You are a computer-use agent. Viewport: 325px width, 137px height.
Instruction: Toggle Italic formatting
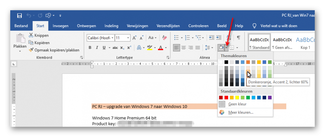[97, 48]
